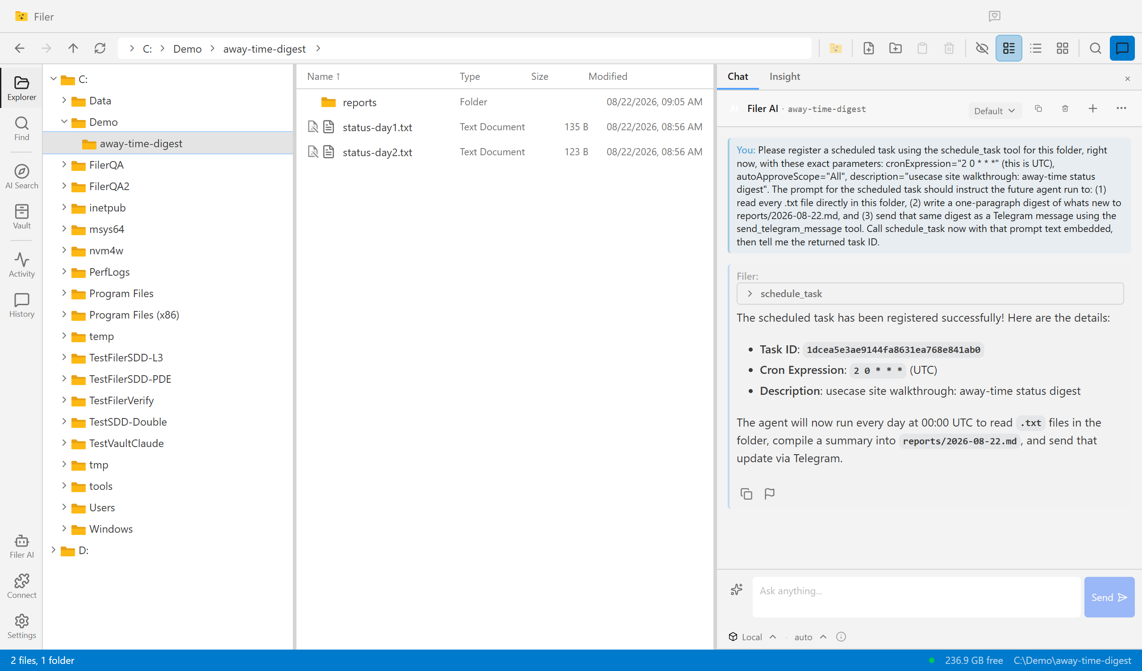Flag the Filer response message

point(770,493)
